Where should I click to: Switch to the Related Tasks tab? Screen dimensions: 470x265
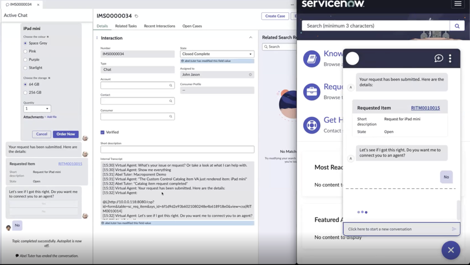[x=126, y=26]
